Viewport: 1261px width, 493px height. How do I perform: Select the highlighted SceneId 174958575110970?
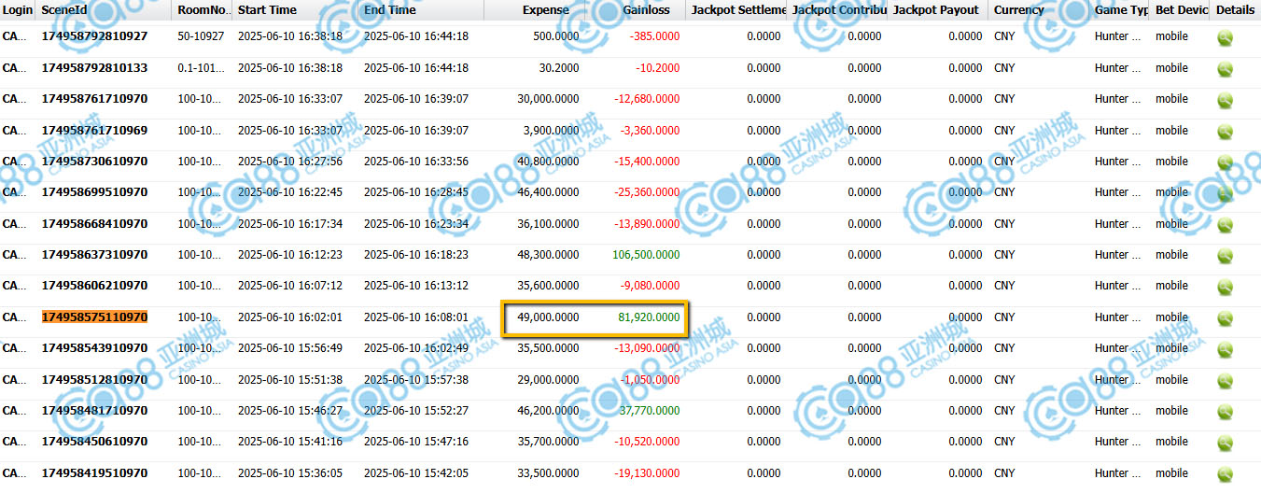[x=94, y=317]
